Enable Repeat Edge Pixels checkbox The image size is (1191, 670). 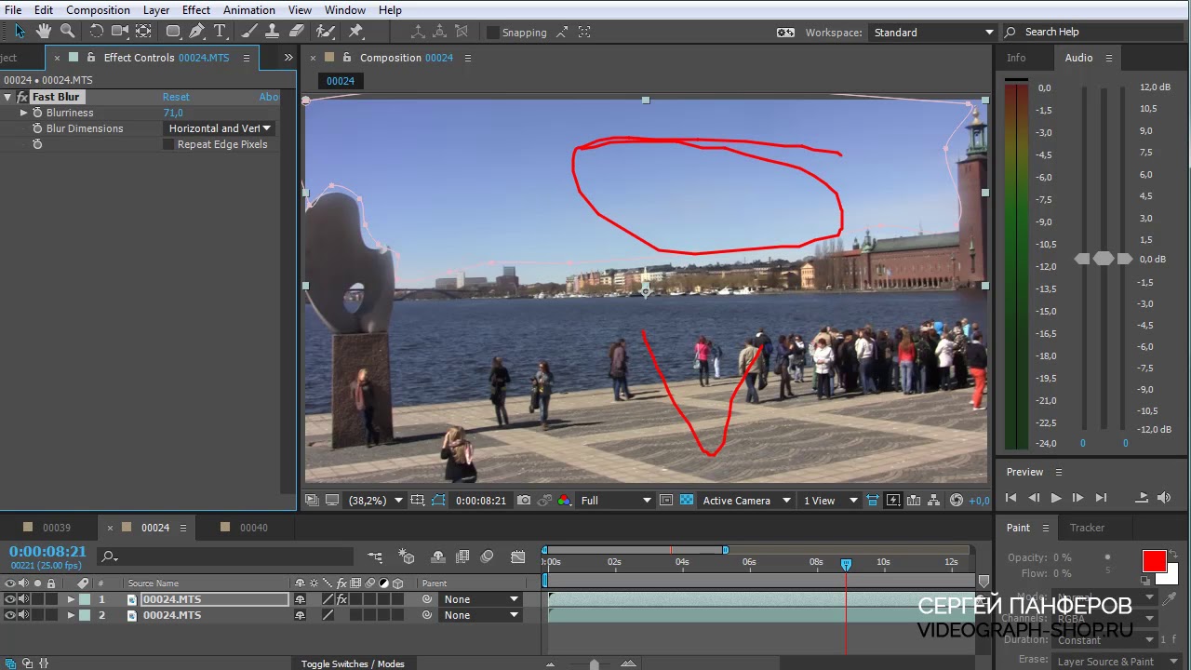[x=168, y=145]
